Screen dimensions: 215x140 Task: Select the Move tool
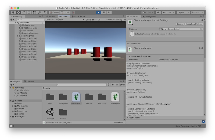point(18,12)
